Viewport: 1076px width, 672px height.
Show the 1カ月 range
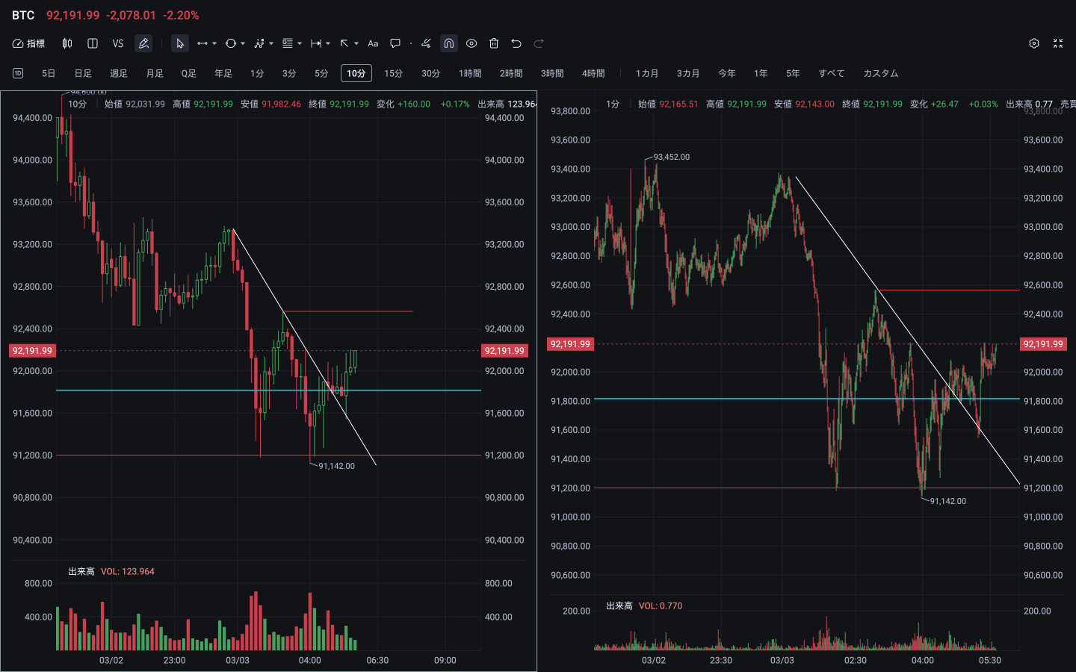[647, 73]
